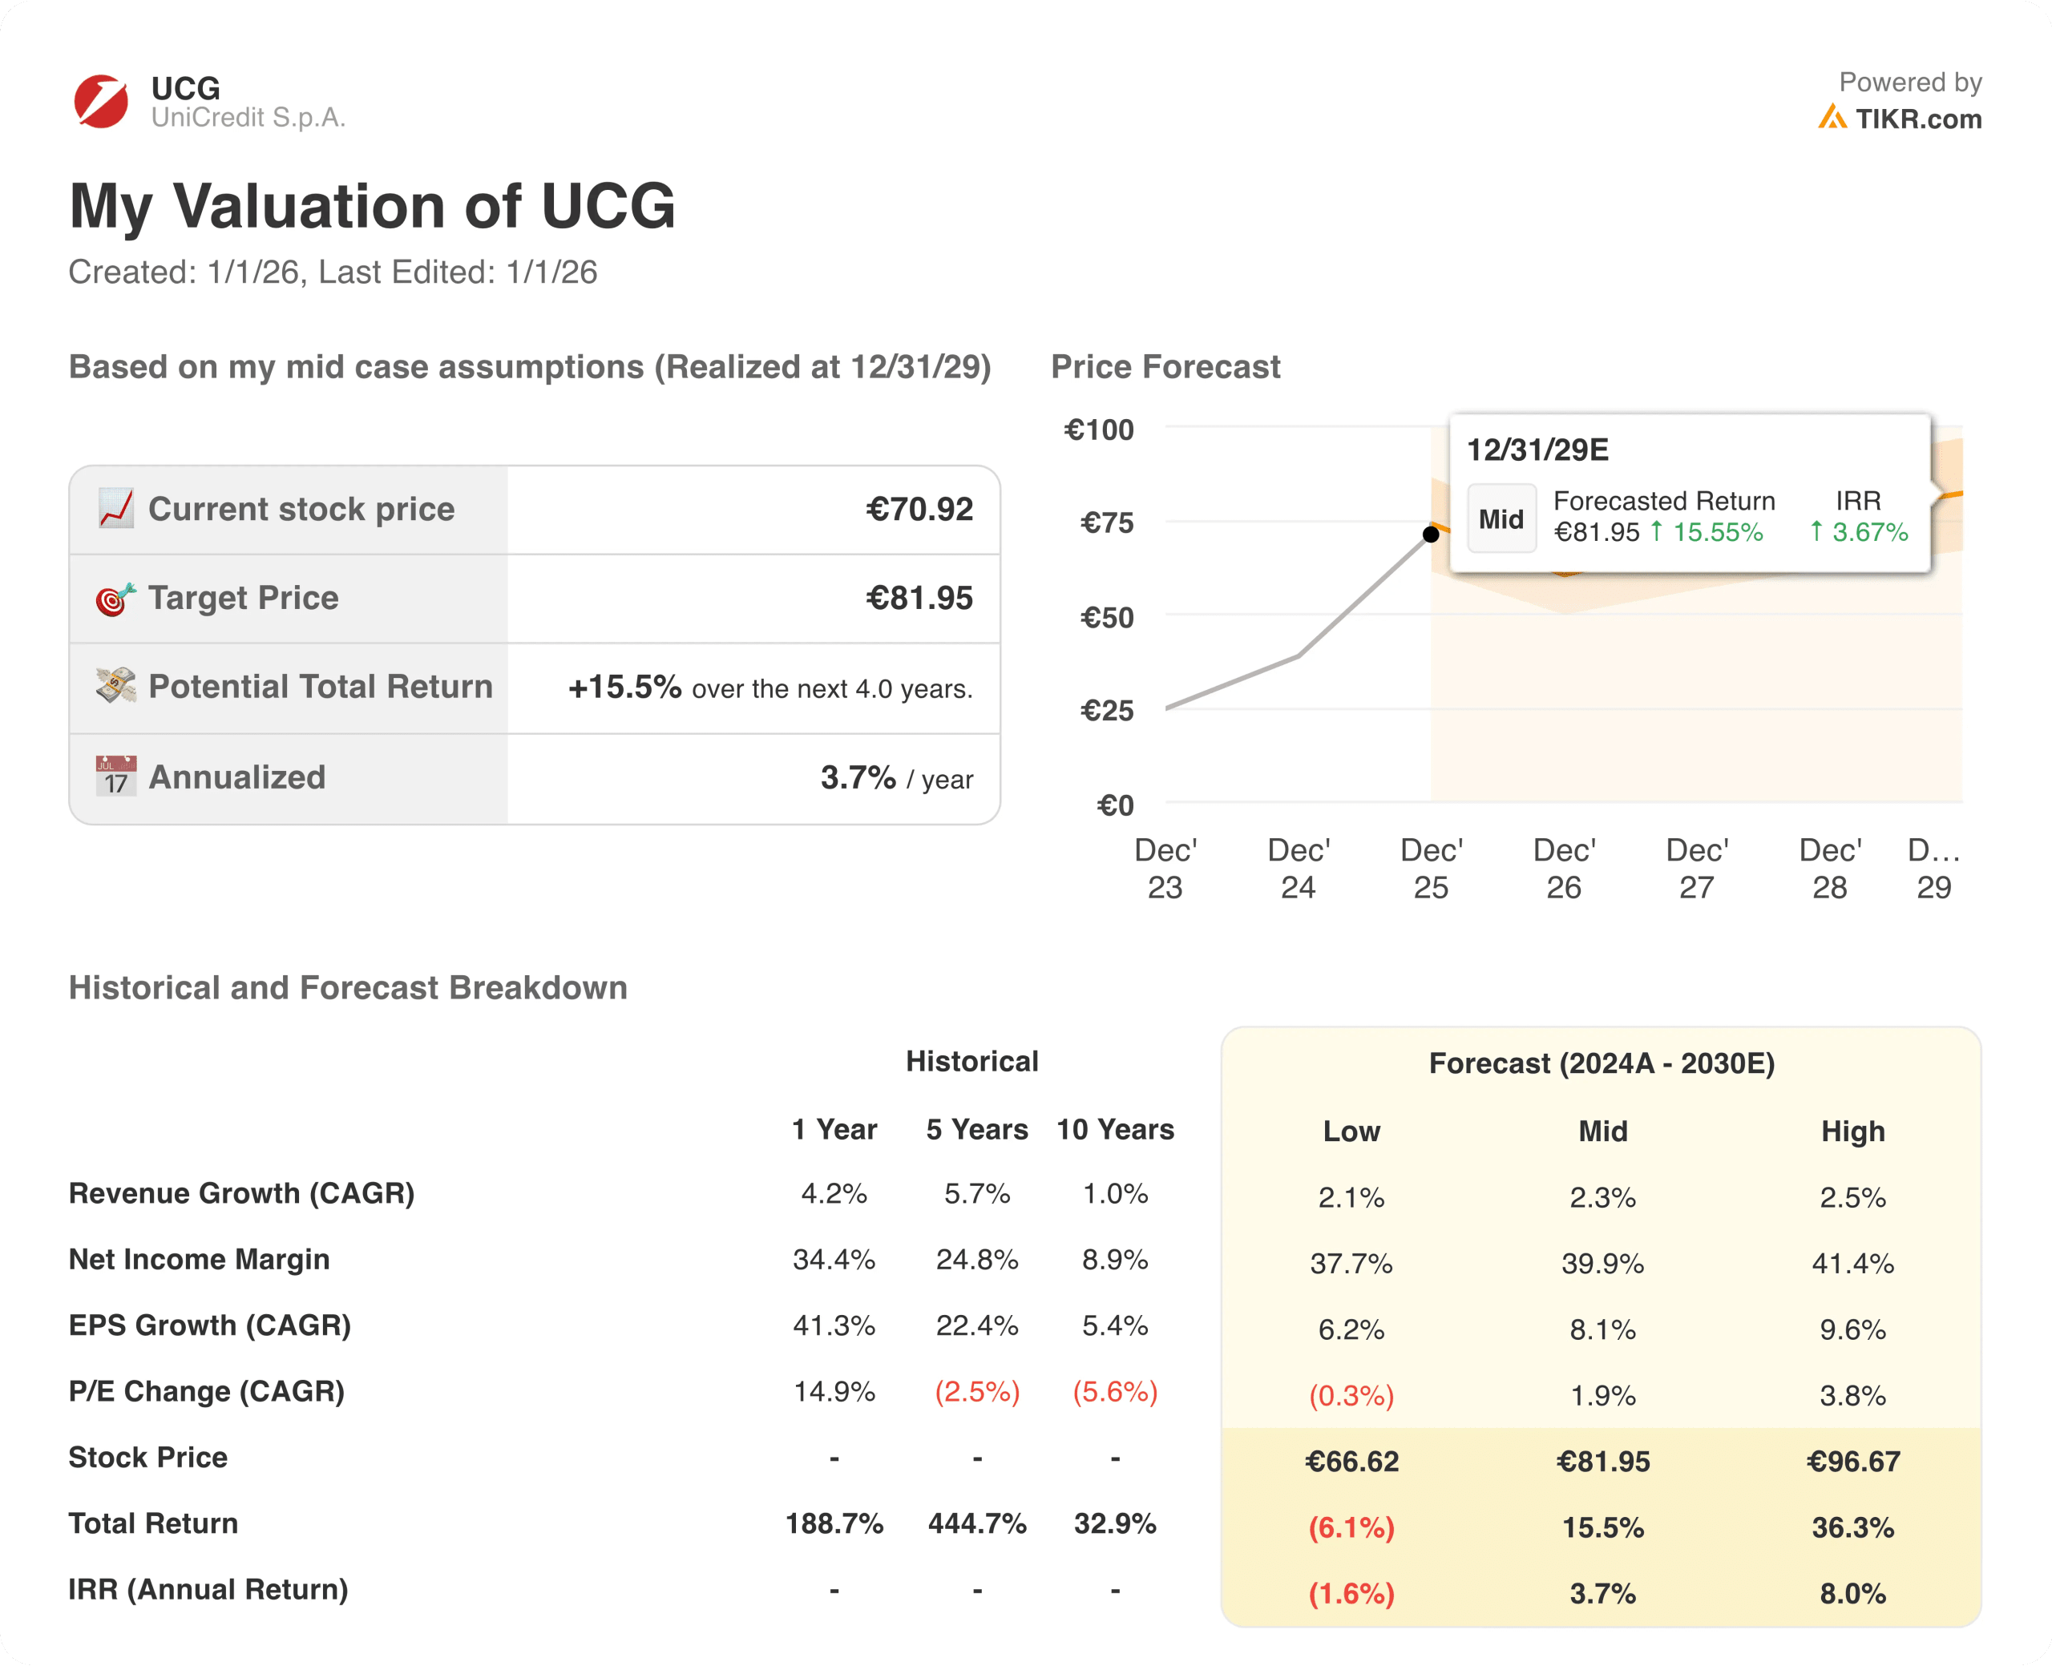The height and width of the screenshot is (1666, 2052).
Task: Click the UniCredit red logo icon
Action: pyautogui.click(x=101, y=102)
